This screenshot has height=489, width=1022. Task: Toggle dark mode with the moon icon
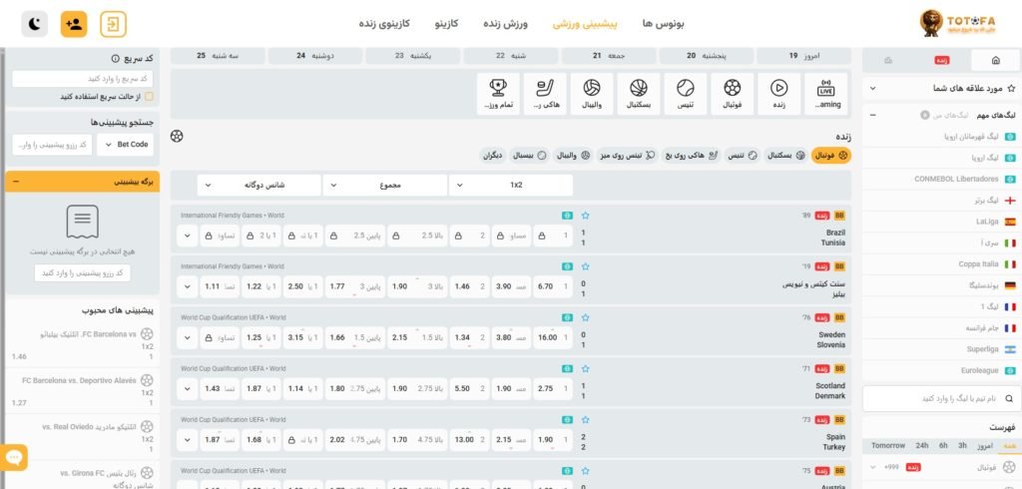point(35,23)
